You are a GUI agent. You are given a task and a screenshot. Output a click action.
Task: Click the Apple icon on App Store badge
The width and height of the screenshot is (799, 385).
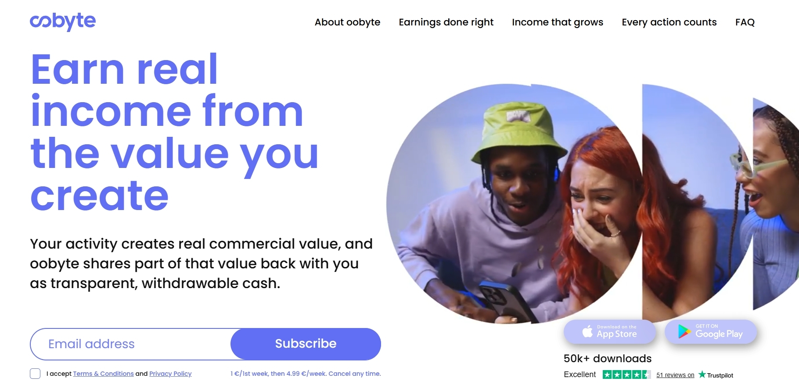pos(587,332)
